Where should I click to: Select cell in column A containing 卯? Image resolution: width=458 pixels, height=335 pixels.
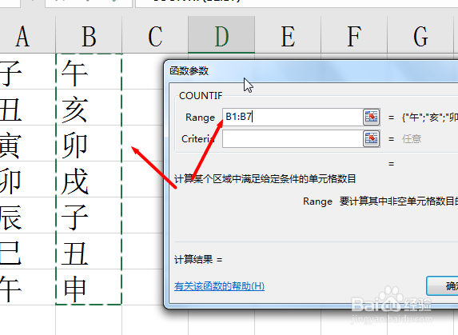click(27, 179)
